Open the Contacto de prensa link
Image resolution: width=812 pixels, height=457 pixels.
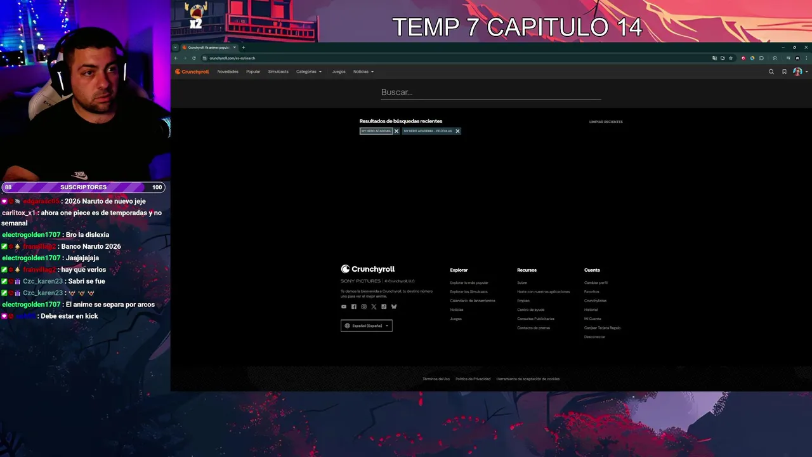(x=534, y=328)
